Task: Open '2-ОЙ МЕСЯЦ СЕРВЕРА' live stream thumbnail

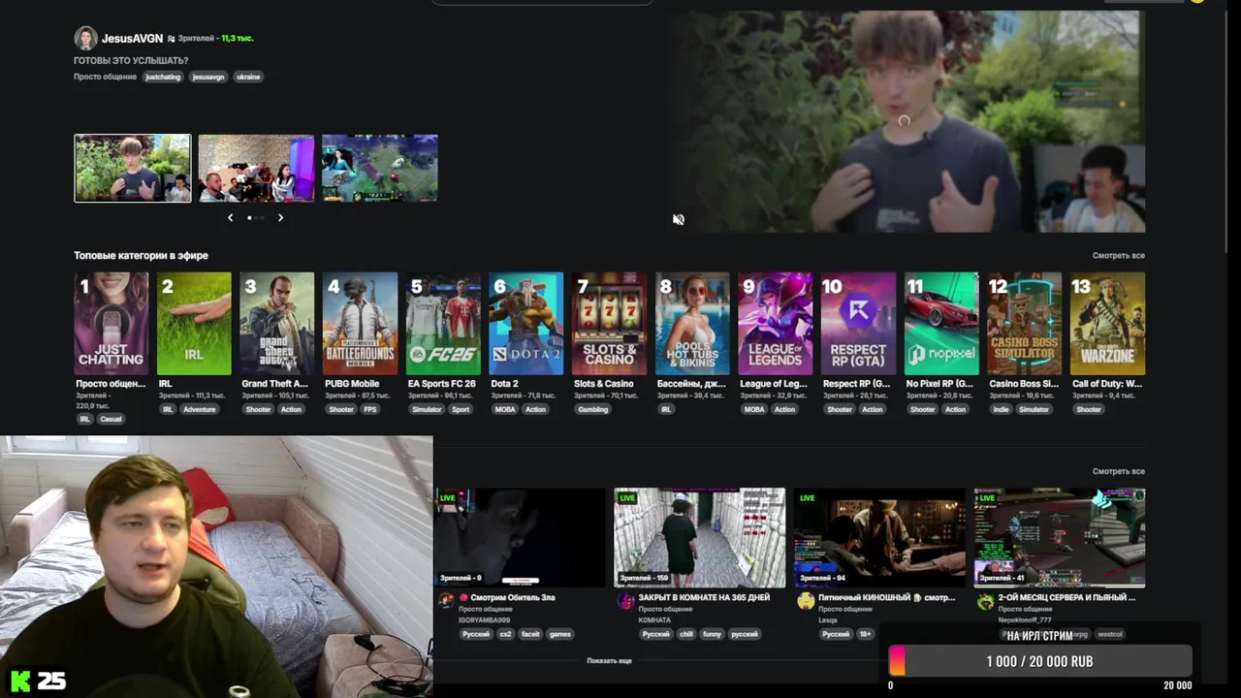Action: tap(1060, 538)
